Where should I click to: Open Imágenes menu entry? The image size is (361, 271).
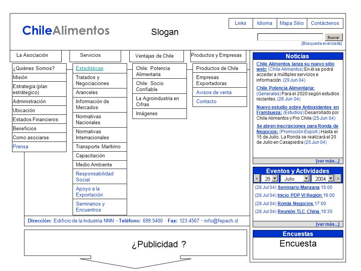click(159, 114)
